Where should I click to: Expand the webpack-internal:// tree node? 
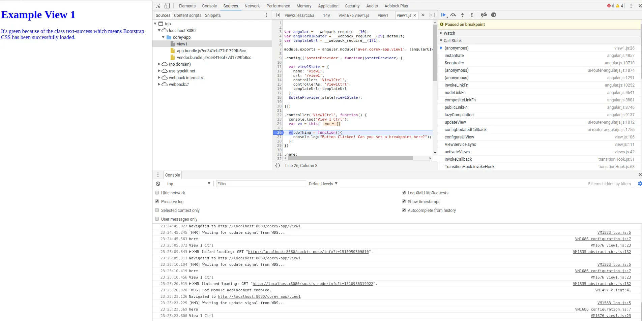pyautogui.click(x=159, y=78)
